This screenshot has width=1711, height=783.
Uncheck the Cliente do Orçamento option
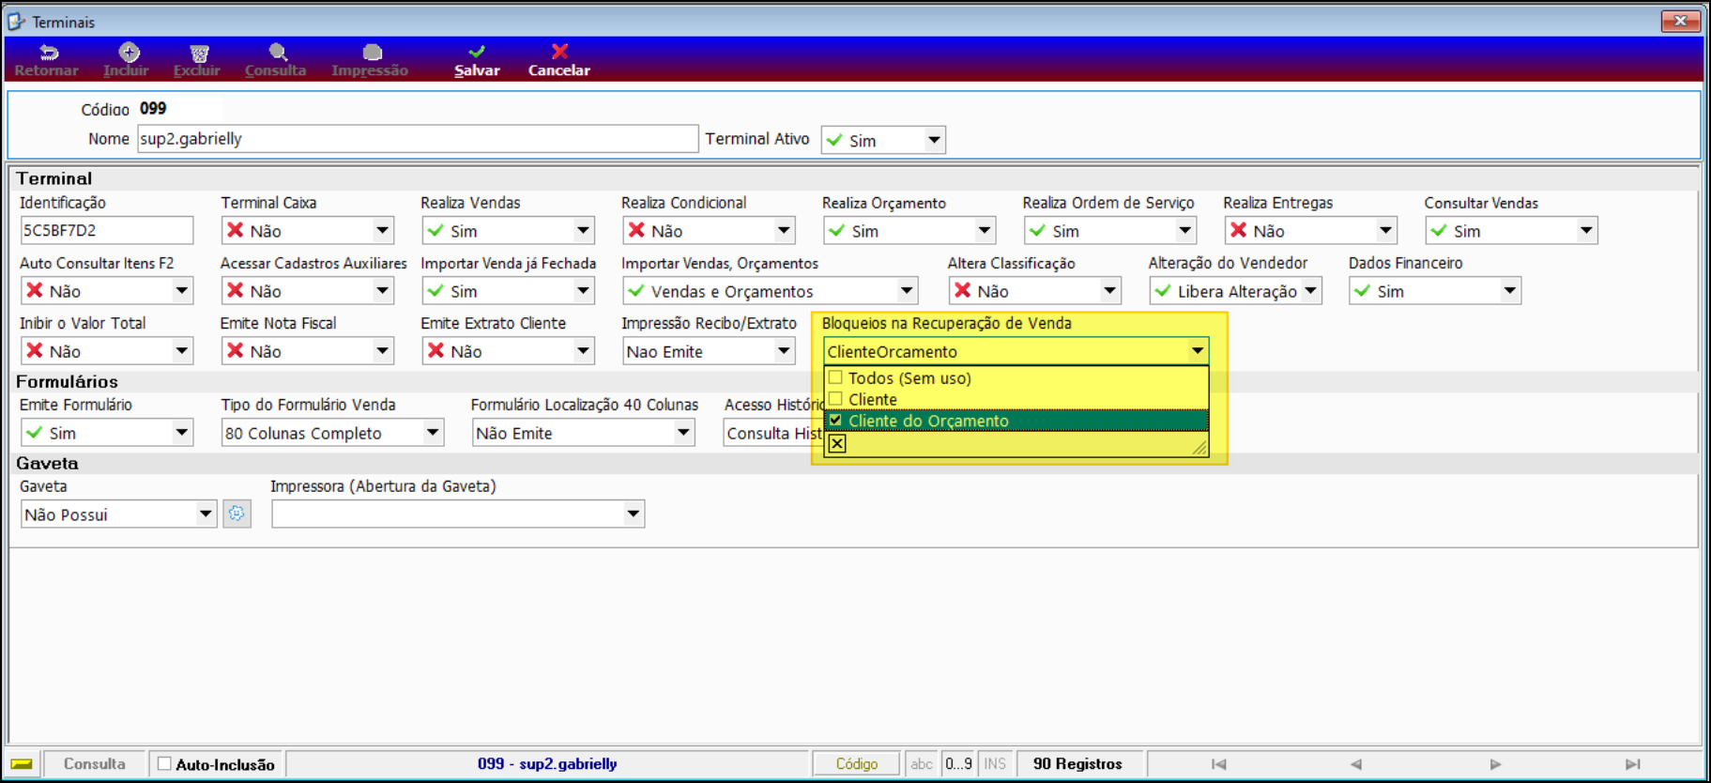pos(835,421)
